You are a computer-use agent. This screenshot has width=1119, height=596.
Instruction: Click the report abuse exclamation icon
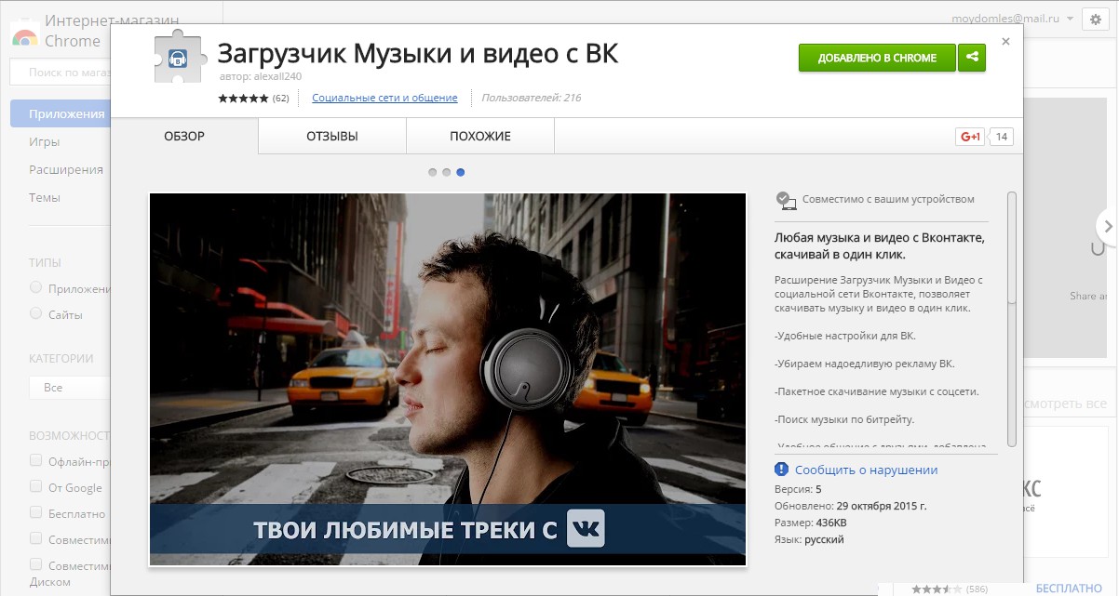pos(782,470)
